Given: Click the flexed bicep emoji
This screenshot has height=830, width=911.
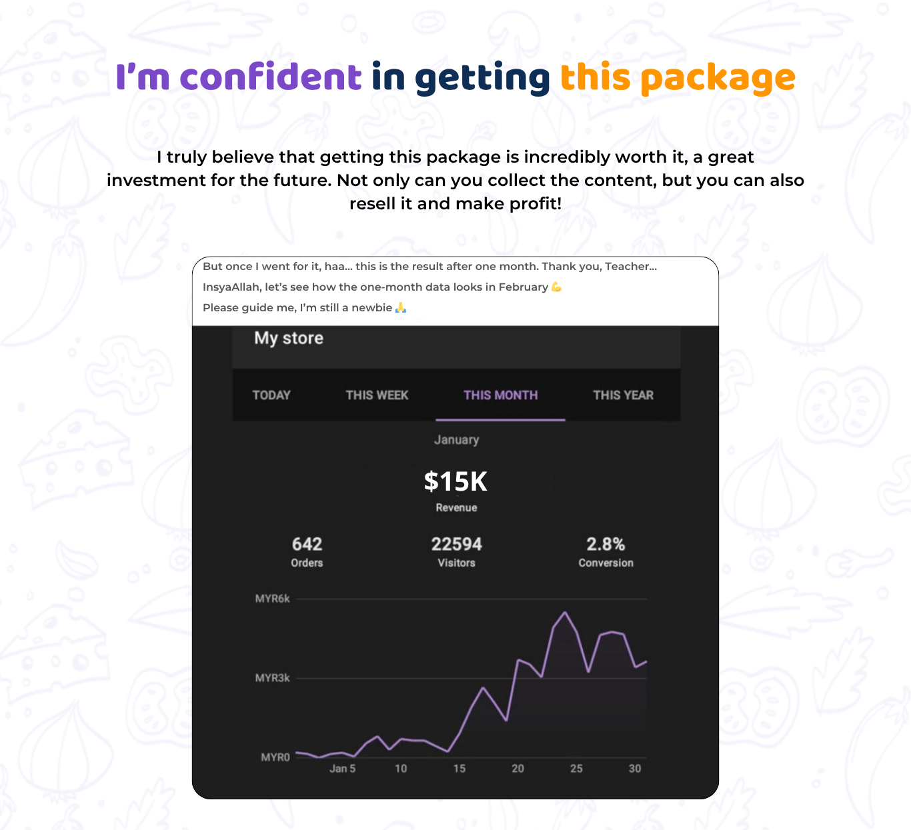Looking at the screenshot, I should pos(556,287).
